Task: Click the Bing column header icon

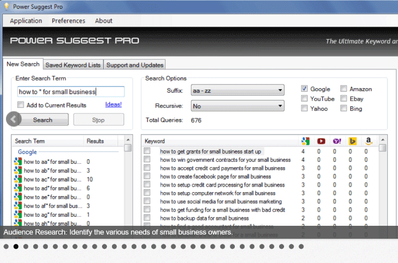Action: [x=353, y=141]
